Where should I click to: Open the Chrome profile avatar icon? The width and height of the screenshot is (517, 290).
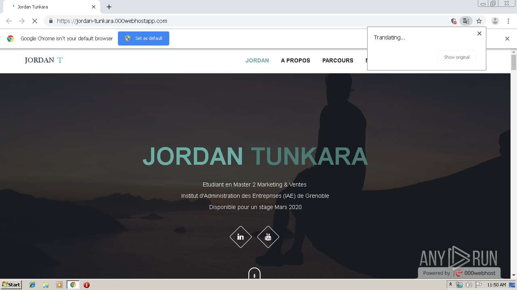(495, 21)
